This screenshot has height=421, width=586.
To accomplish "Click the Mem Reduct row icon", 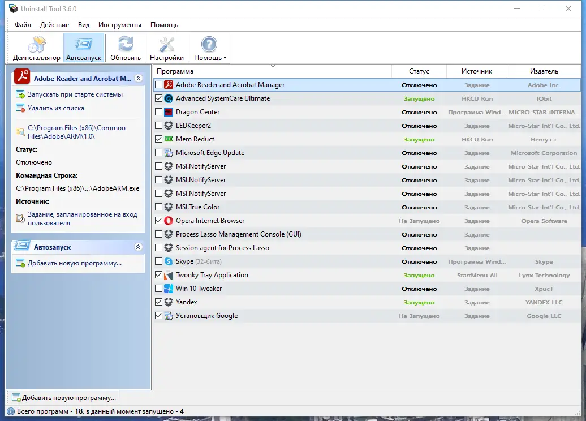I will pyautogui.click(x=169, y=139).
